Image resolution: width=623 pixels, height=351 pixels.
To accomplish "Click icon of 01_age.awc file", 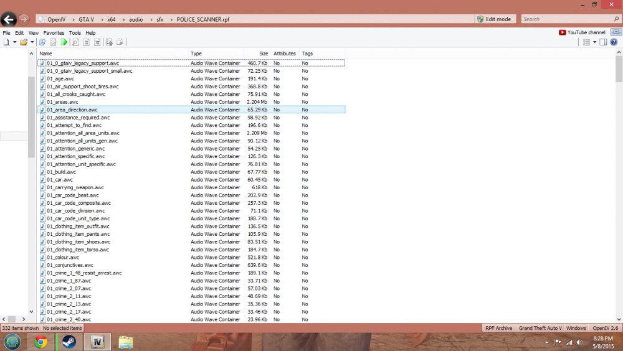I will pyautogui.click(x=42, y=78).
